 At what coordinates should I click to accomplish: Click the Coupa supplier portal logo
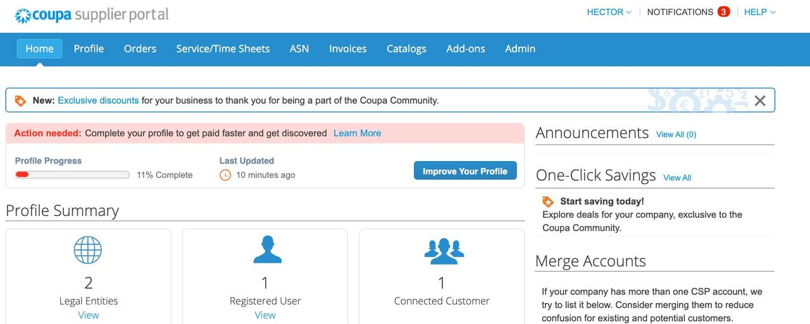coord(92,15)
